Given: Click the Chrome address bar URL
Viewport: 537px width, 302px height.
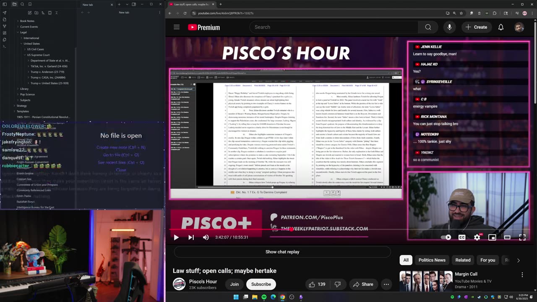Looking at the screenshot, I should click(226, 13).
